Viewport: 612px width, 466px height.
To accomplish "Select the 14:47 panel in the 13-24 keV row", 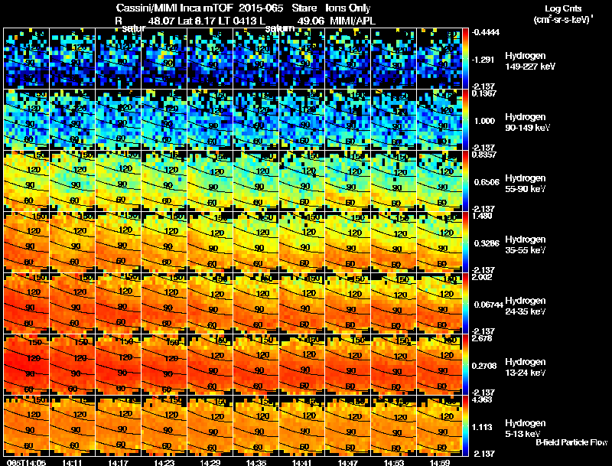I will pos(348,364).
